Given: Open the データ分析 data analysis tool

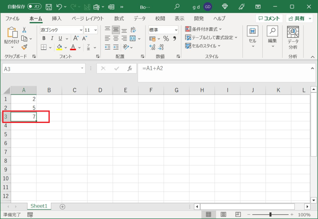Looking at the screenshot, I should tap(293, 38).
